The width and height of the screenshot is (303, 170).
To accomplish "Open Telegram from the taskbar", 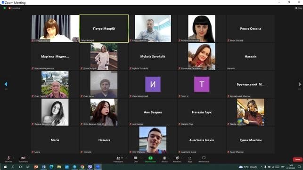I will [74, 167].
